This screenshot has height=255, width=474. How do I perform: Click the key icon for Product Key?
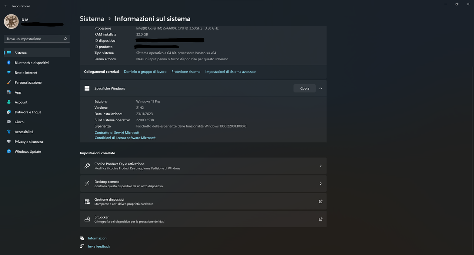[87, 166]
